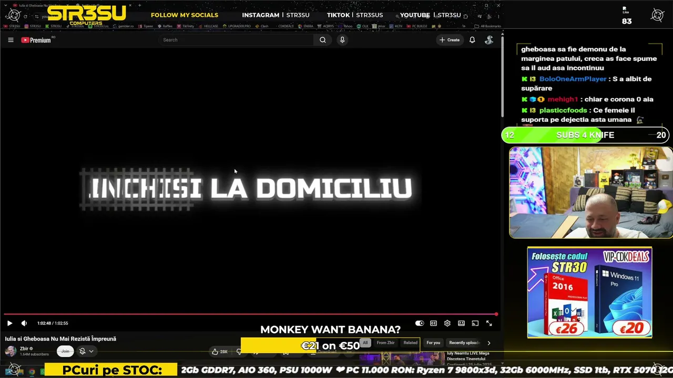
Task: Open the YouTube guide hamburger menu
Action: [11, 40]
